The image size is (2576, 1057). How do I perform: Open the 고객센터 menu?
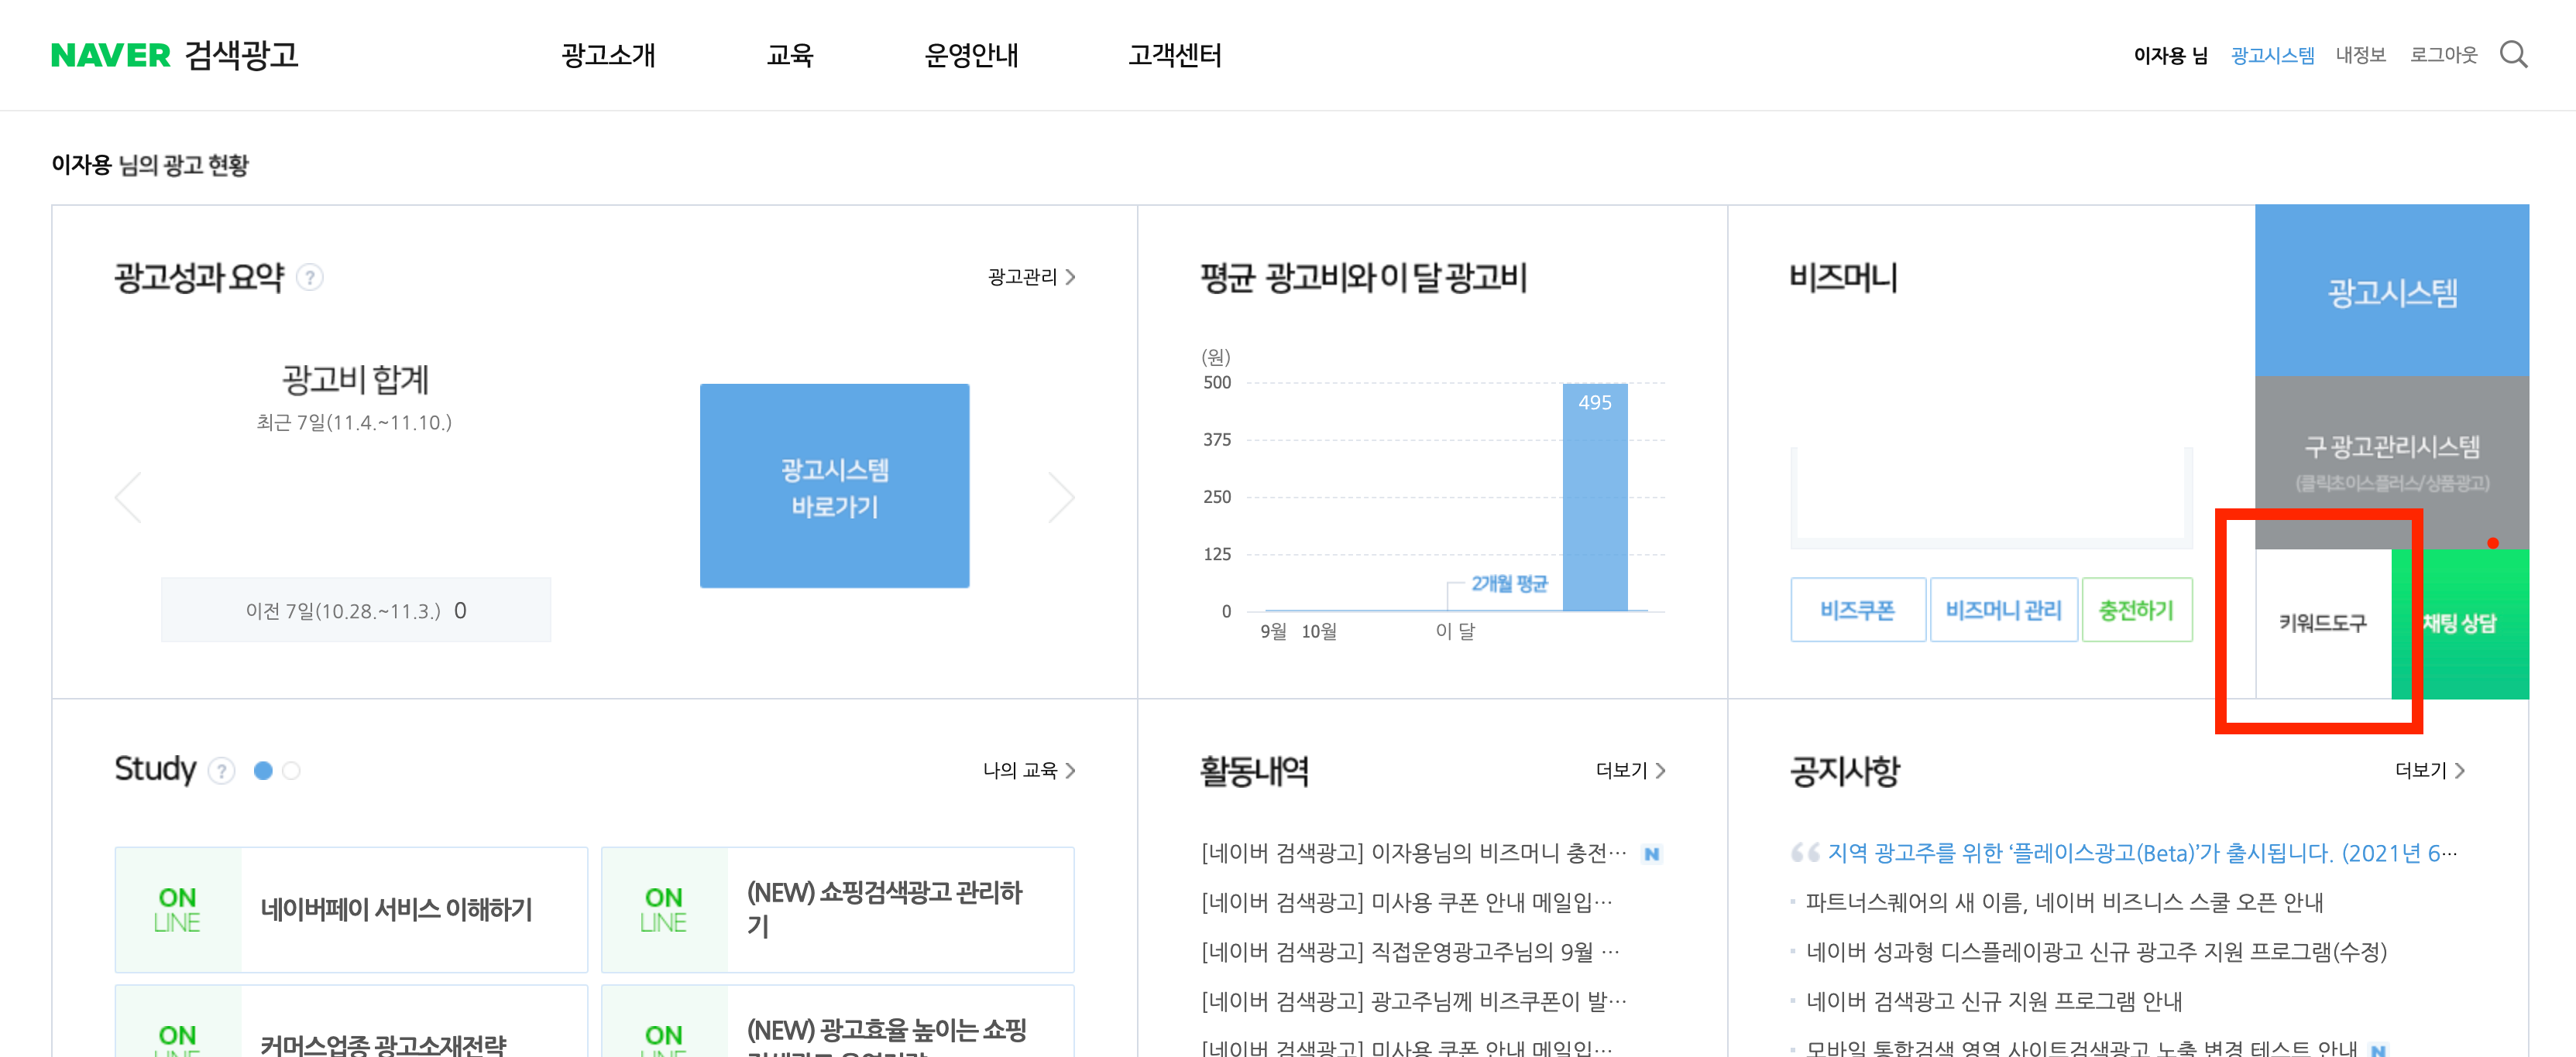click(1175, 55)
